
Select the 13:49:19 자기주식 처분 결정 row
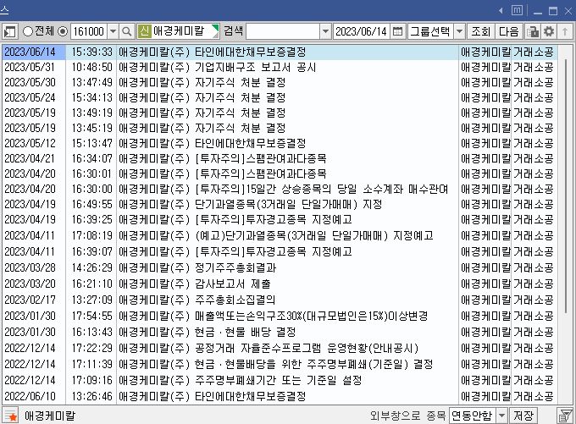click(x=280, y=113)
